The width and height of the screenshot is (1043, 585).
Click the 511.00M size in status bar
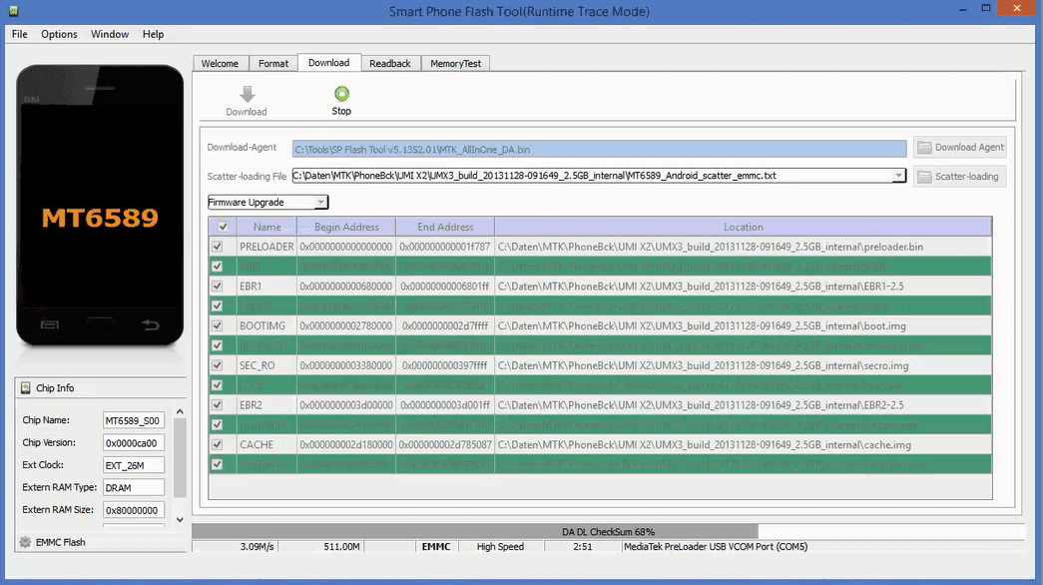(x=341, y=546)
